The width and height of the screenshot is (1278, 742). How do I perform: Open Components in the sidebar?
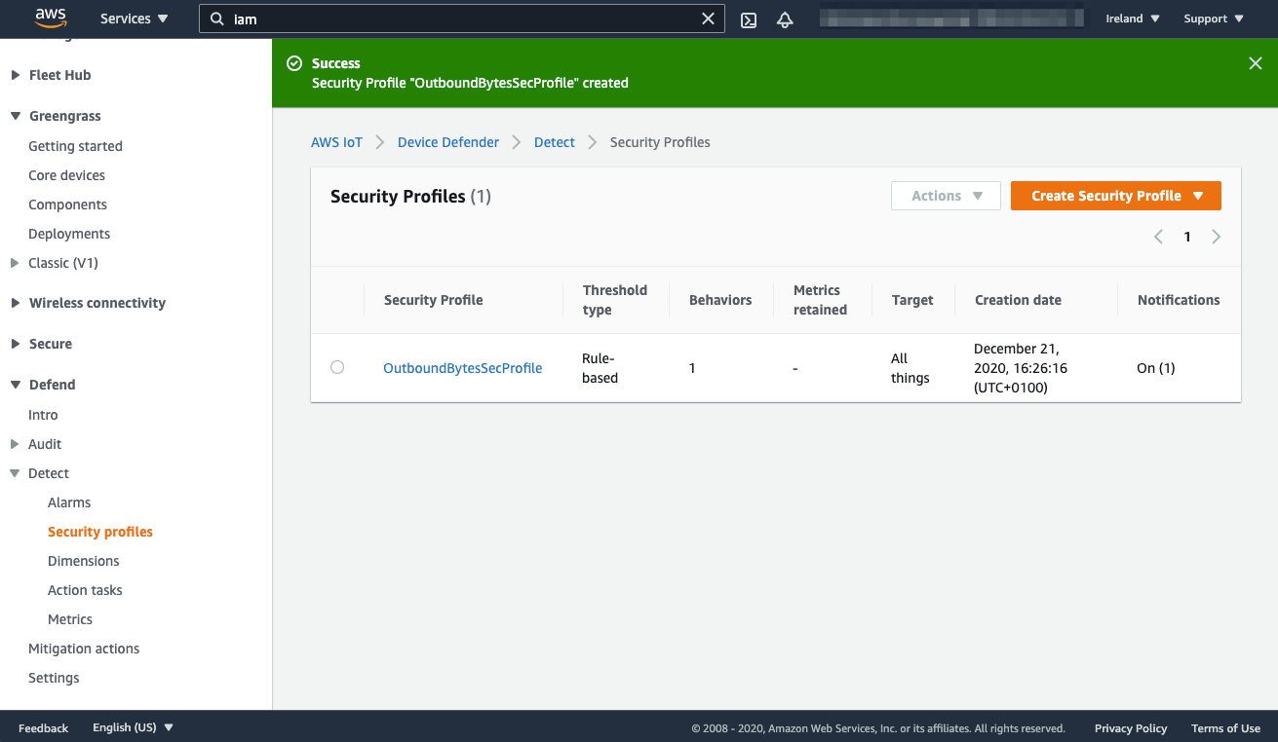tap(67, 204)
